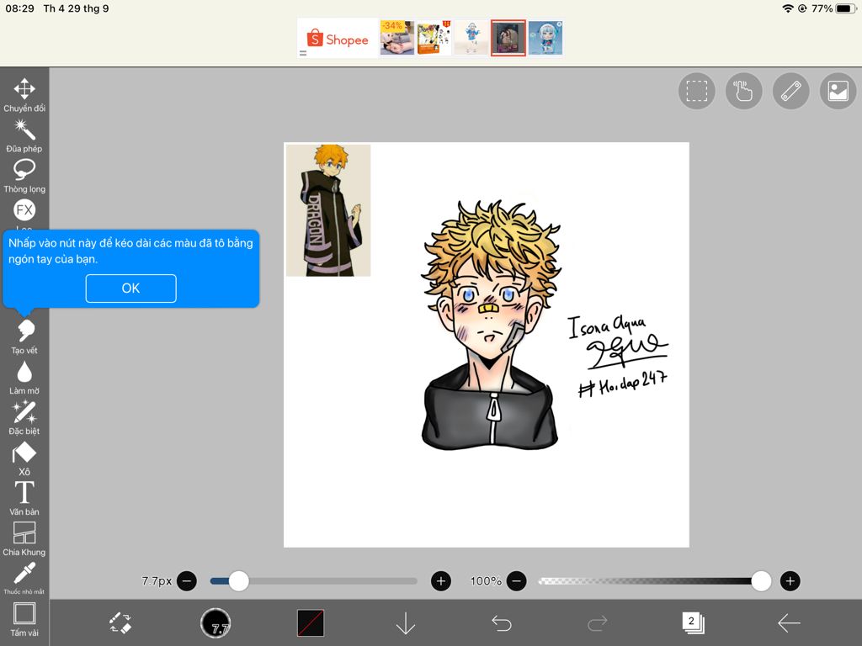Tap the blond character drawing on canvas
862x646 pixels.
tap(491, 326)
